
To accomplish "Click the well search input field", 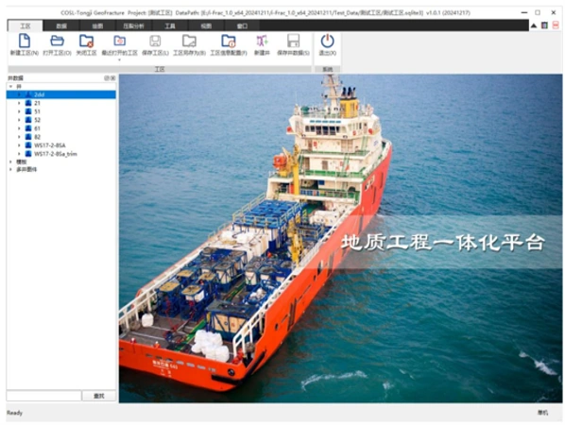I will click(x=44, y=396).
